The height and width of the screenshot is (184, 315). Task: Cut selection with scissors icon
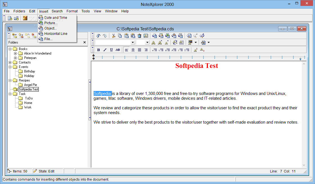click(x=114, y=36)
